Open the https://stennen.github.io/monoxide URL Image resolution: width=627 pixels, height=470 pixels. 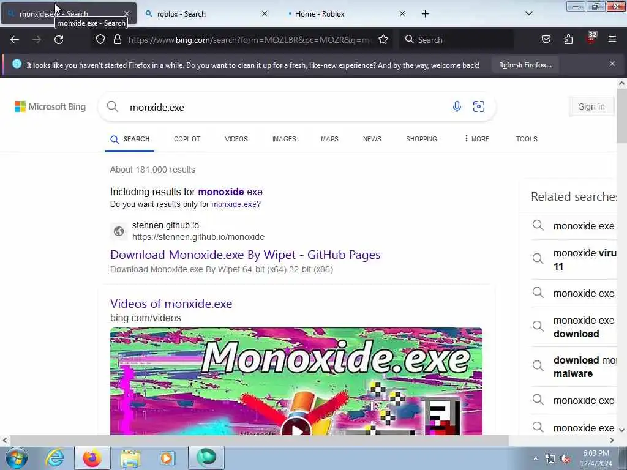tap(198, 237)
